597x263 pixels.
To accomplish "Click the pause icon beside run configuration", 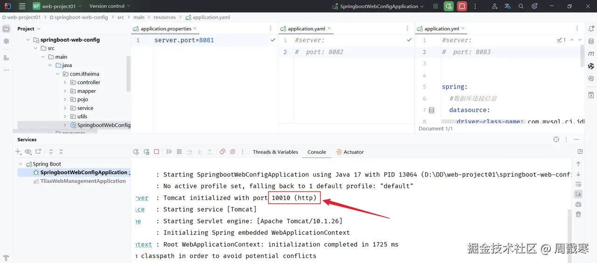I will [x=436, y=6].
